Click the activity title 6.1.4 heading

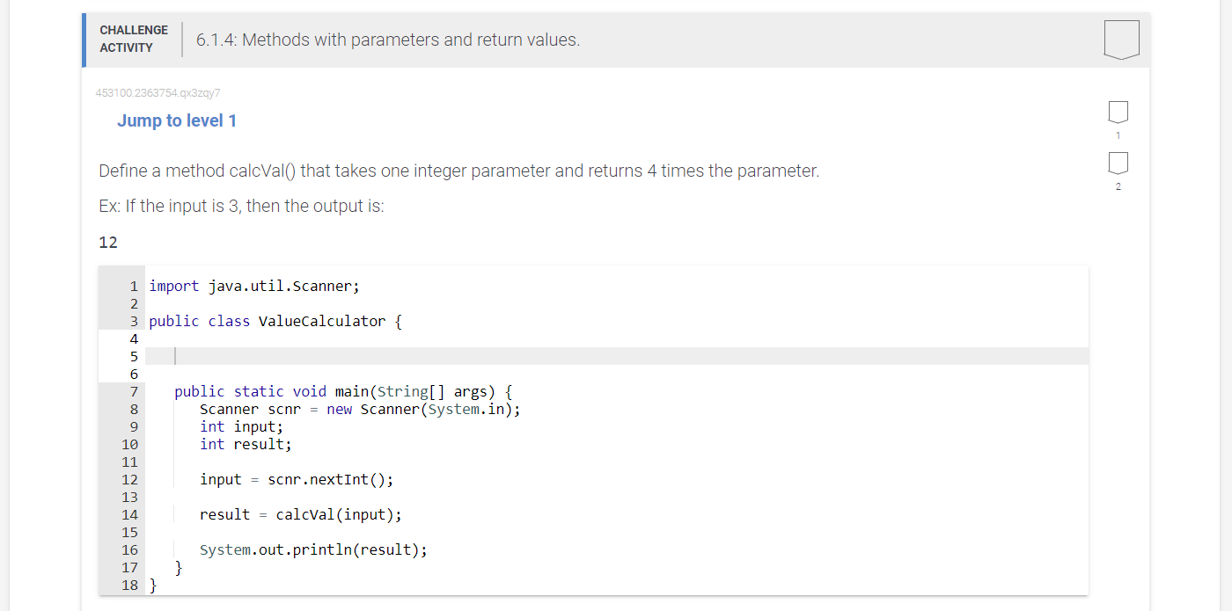387,40
